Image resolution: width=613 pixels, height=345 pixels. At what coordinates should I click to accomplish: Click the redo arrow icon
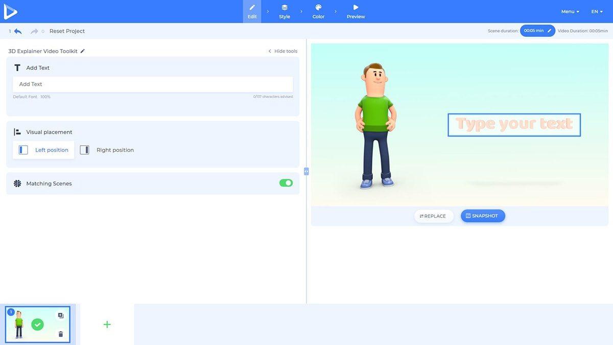click(34, 31)
